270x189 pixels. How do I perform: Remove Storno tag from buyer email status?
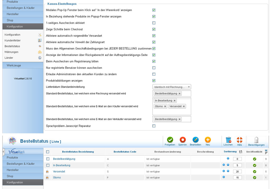tap(165, 106)
